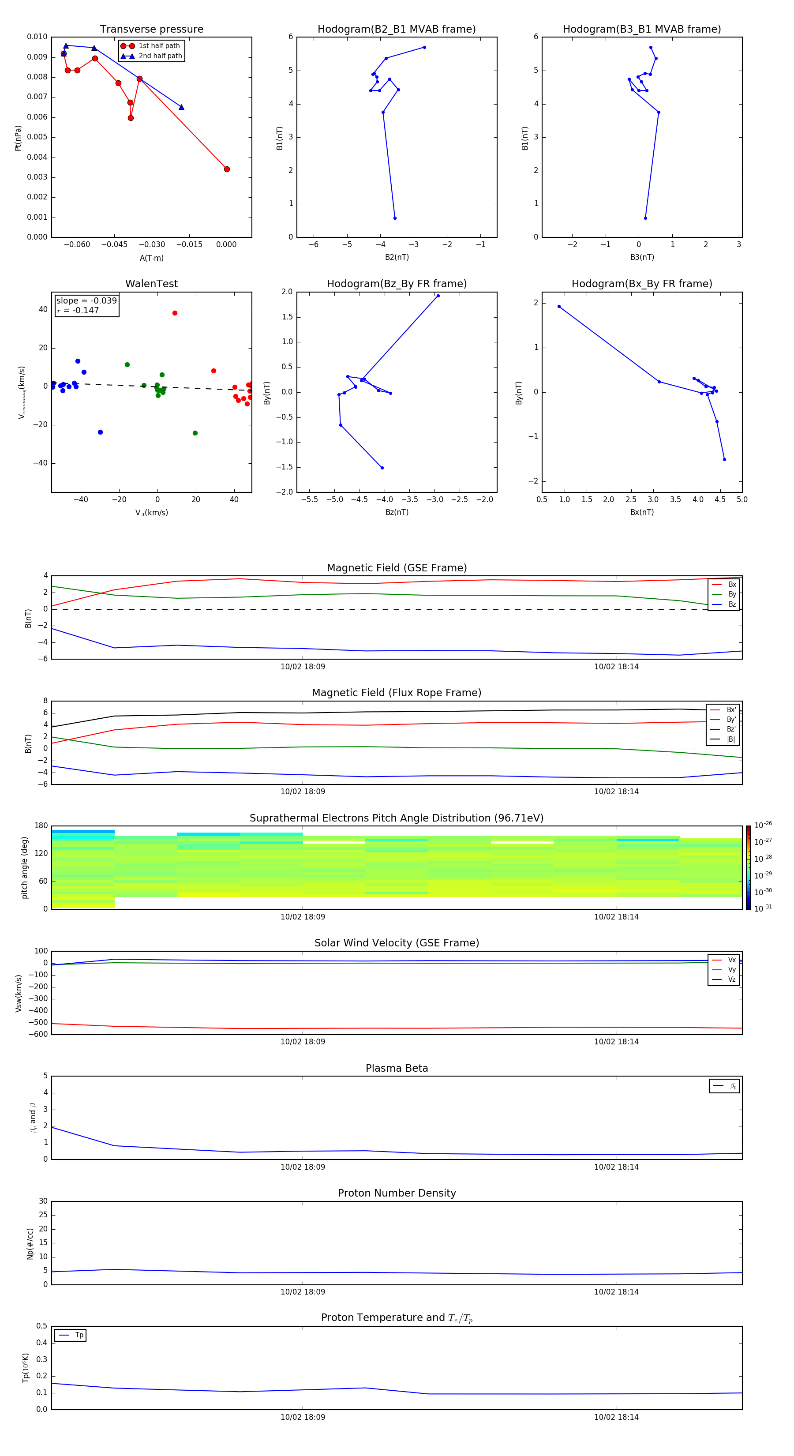Click the 'Hodogram(Bx_By FR frame)' title

click(x=642, y=284)
